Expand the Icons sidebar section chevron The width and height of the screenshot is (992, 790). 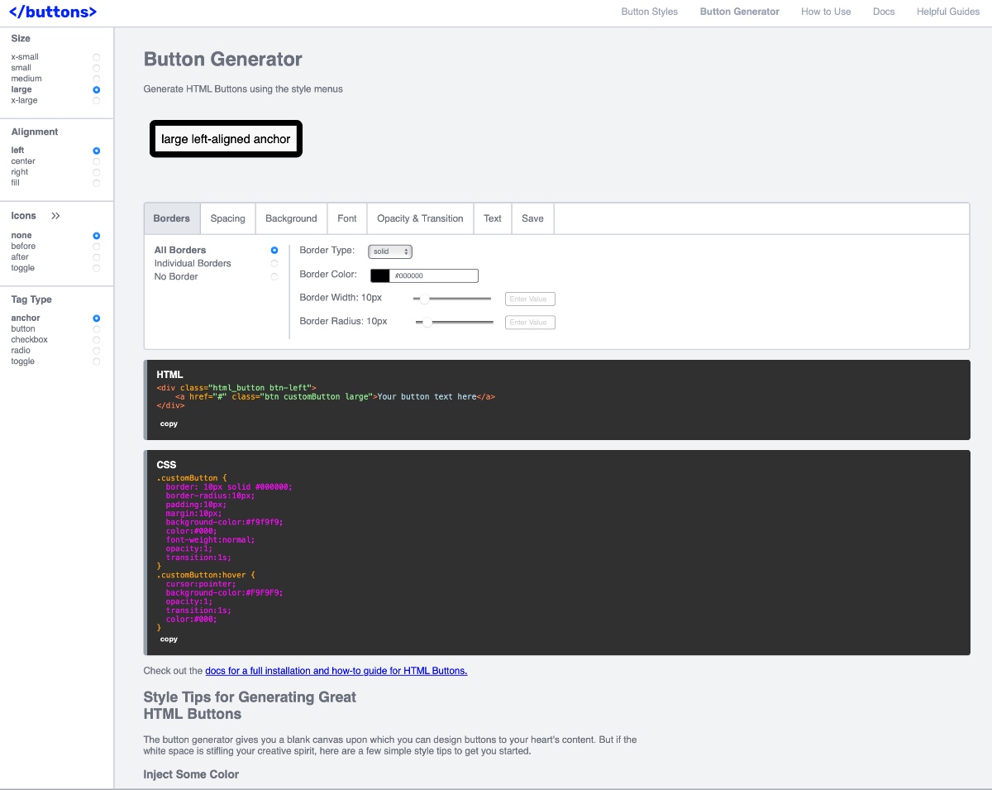pyautogui.click(x=55, y=215)
